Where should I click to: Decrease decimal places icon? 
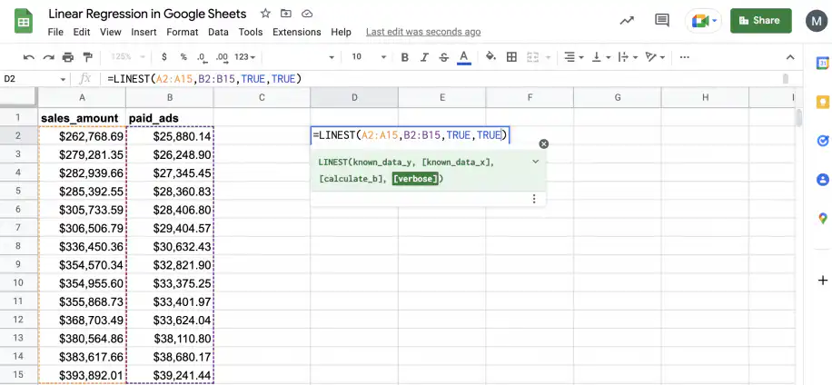202,56
